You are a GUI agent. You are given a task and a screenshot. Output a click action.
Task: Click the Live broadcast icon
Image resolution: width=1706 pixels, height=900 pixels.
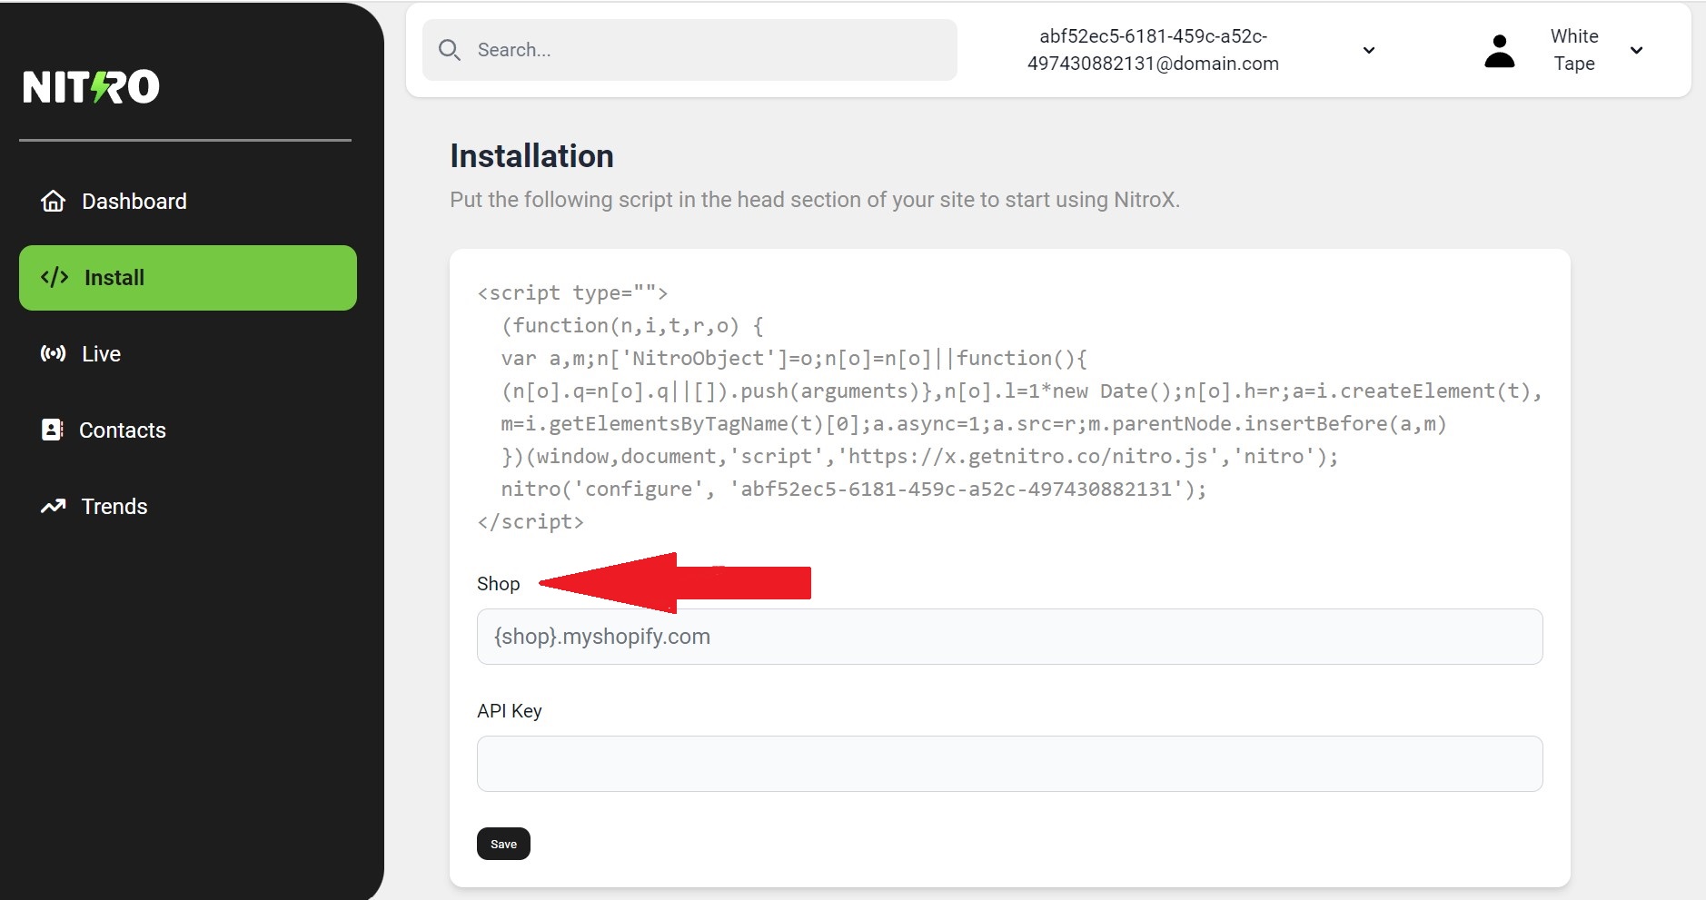tap(54, 353)
